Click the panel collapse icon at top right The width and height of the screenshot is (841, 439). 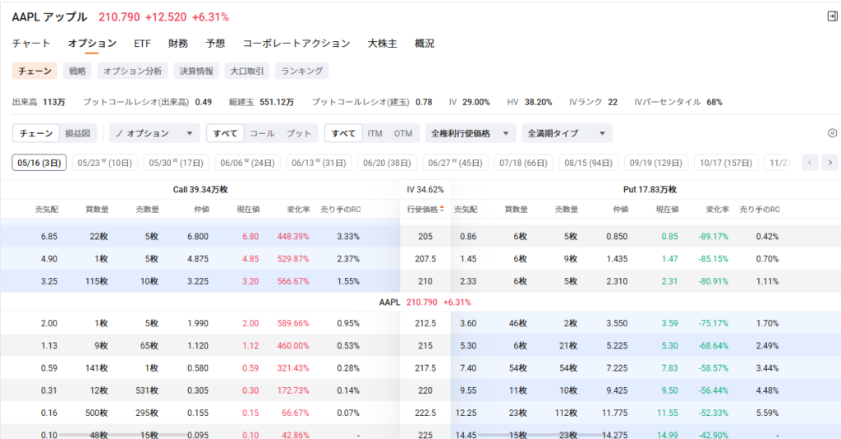coord(831,16)
